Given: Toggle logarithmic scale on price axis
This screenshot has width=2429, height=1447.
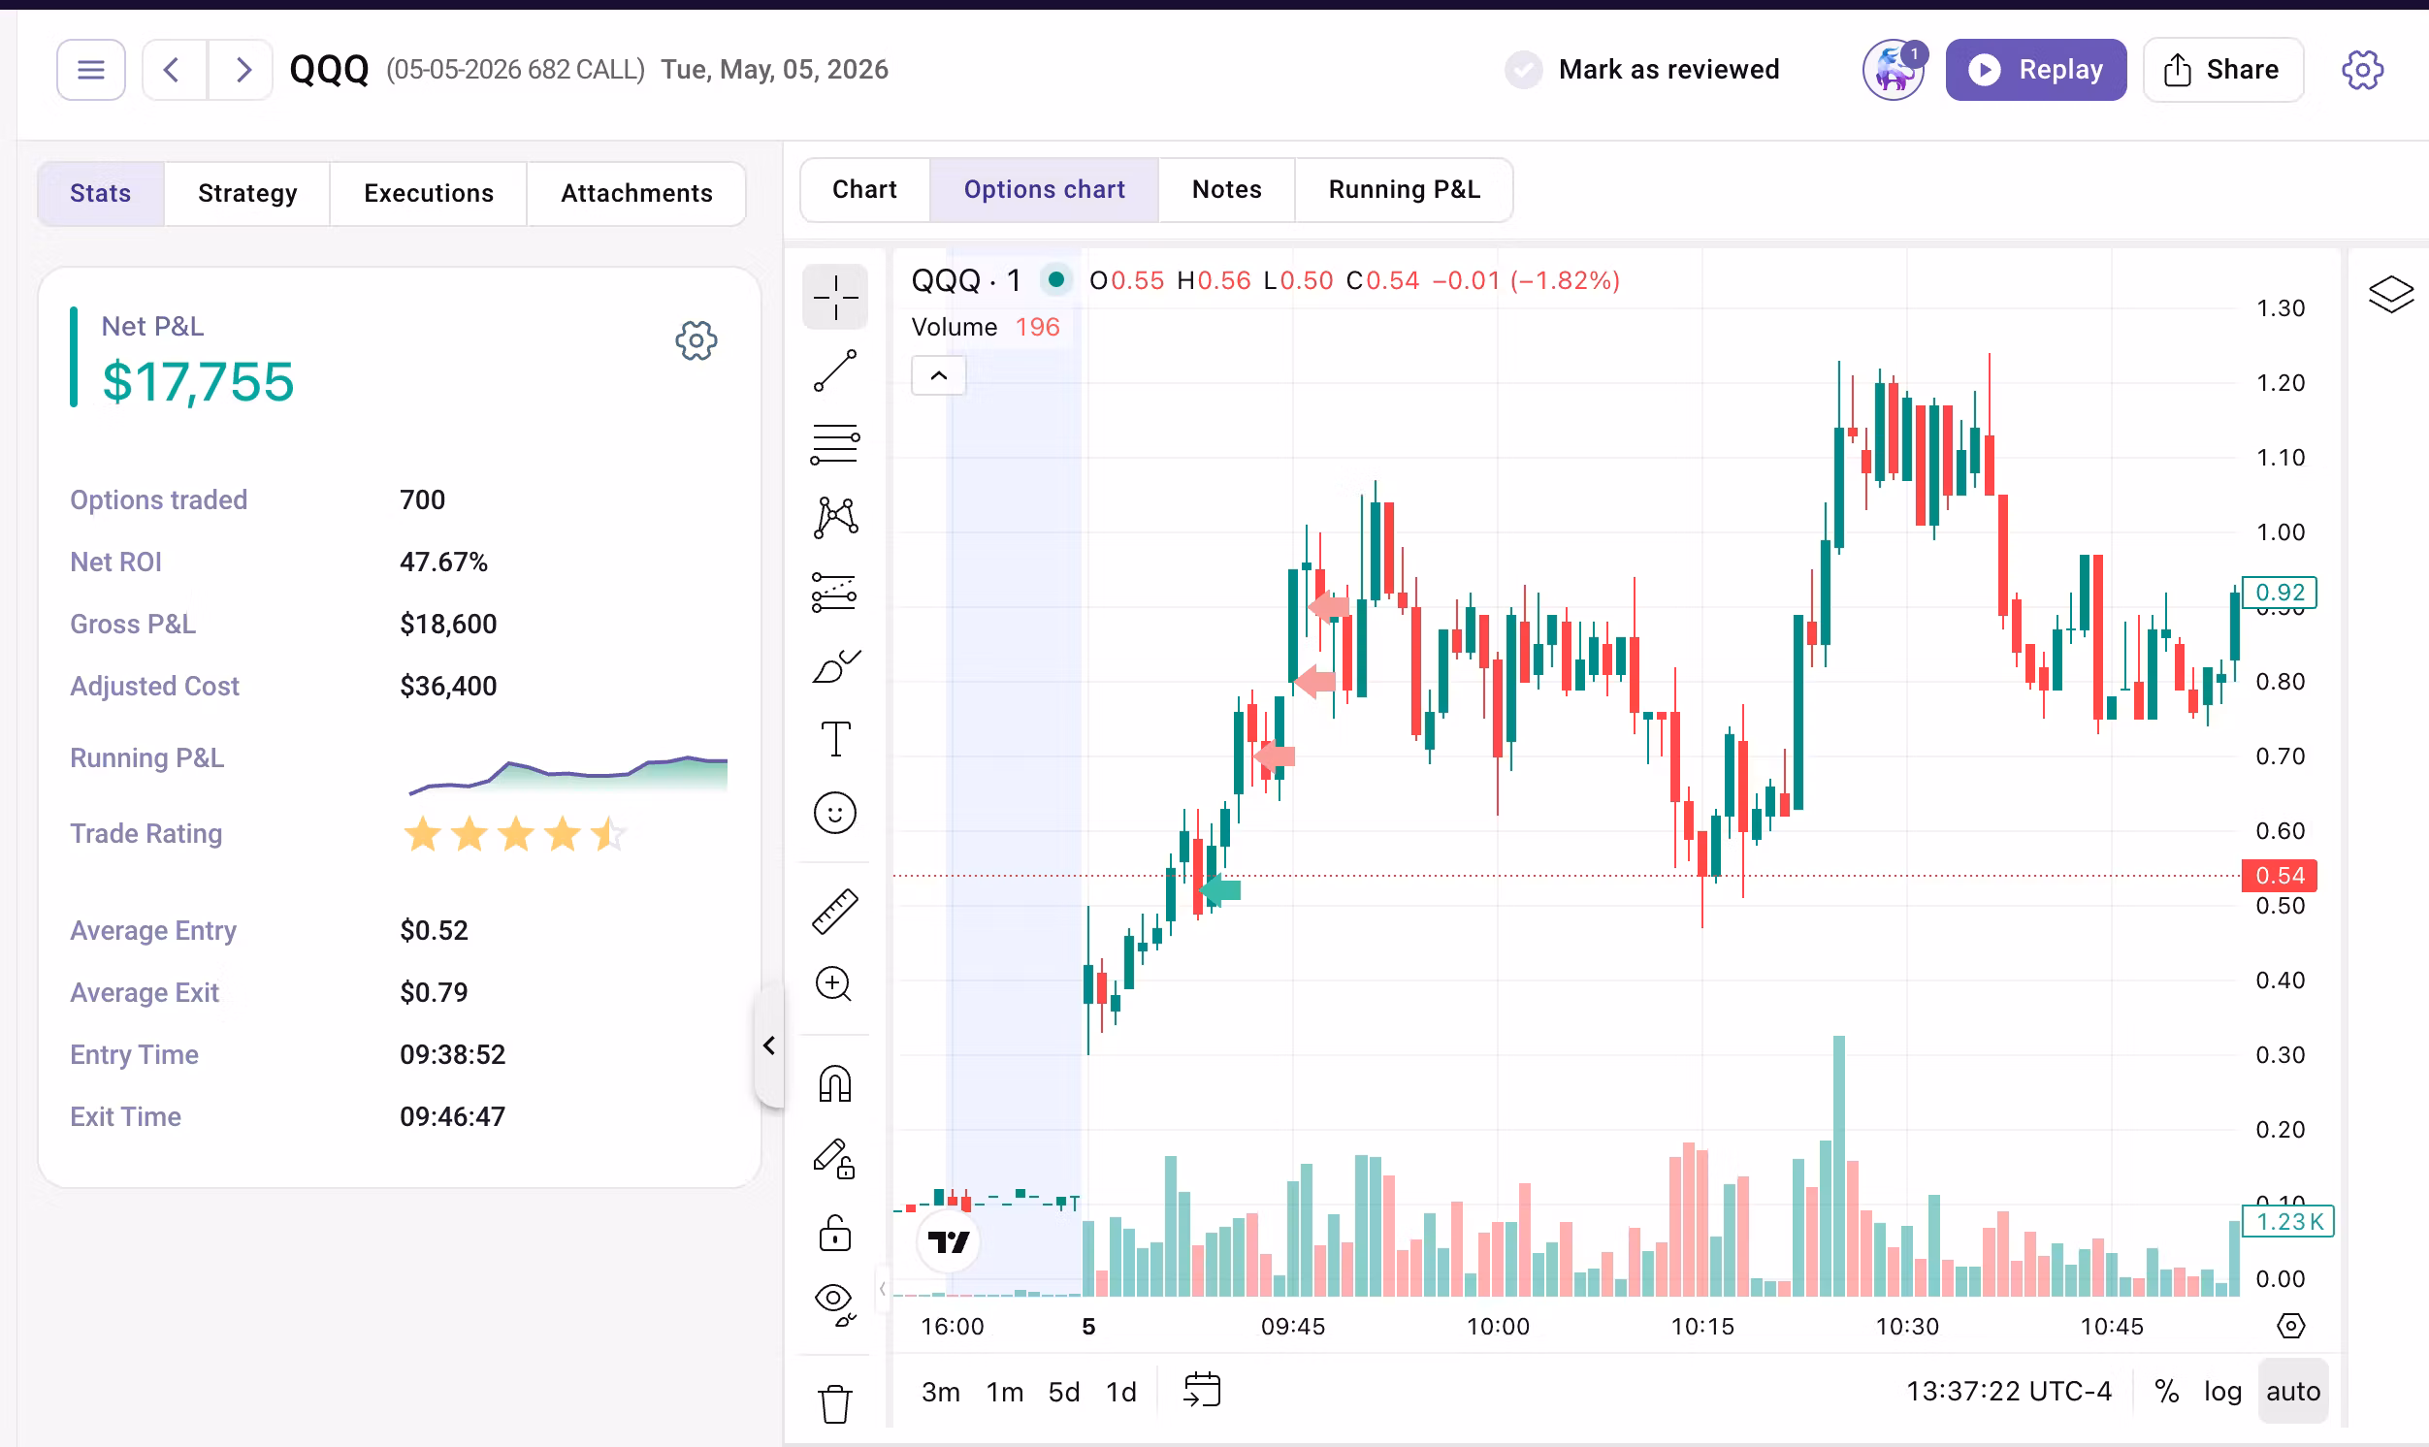Looking at the screenshot, I should [x=2222, y=1392].
